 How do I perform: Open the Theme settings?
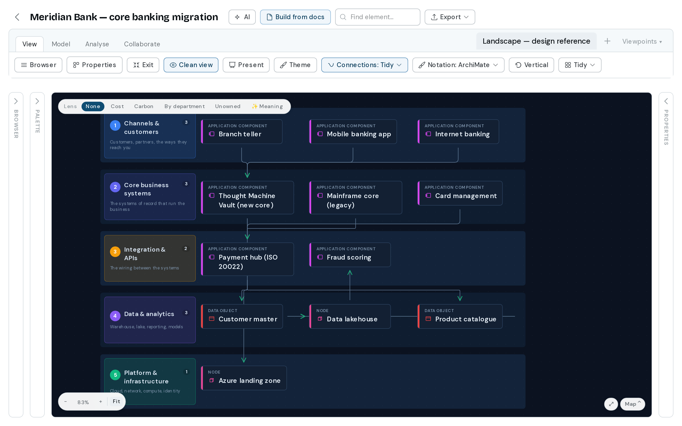pos(295,65)
